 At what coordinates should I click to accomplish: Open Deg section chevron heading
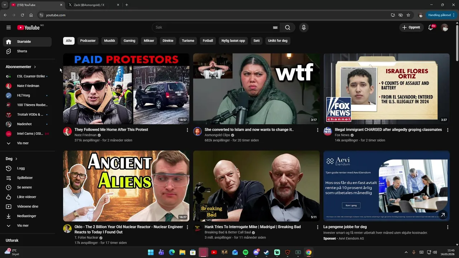(11, 159)
